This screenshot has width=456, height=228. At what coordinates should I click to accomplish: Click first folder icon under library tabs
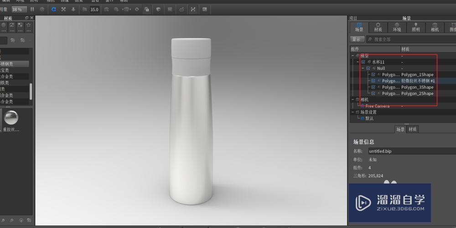click(x=13, y=40)
